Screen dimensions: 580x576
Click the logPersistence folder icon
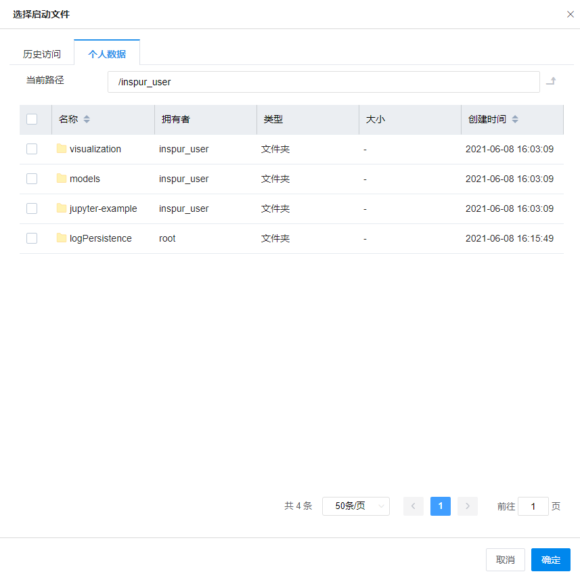62,238
